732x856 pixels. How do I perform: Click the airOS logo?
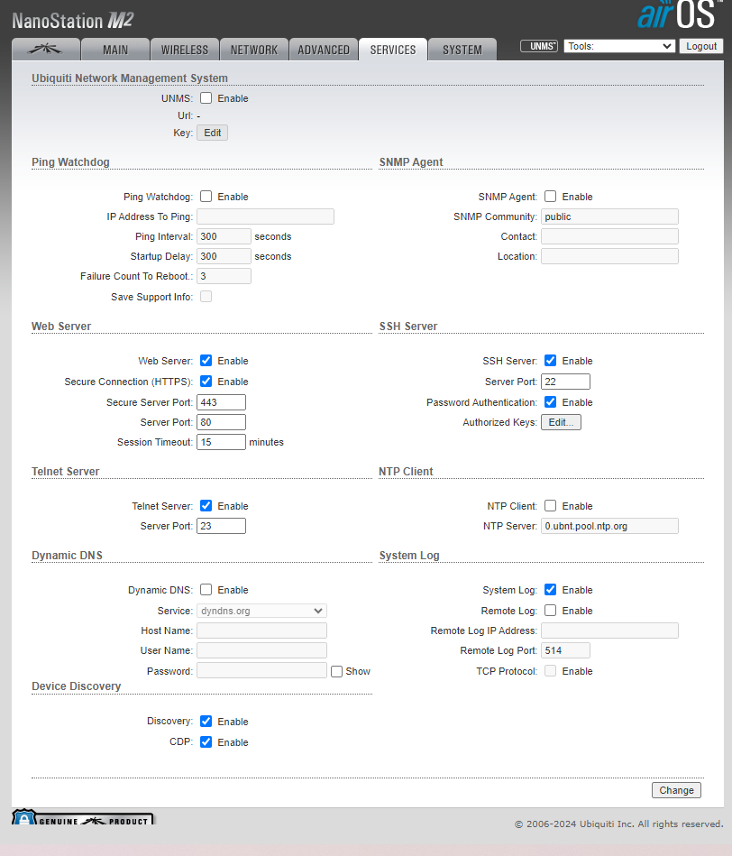677,16
